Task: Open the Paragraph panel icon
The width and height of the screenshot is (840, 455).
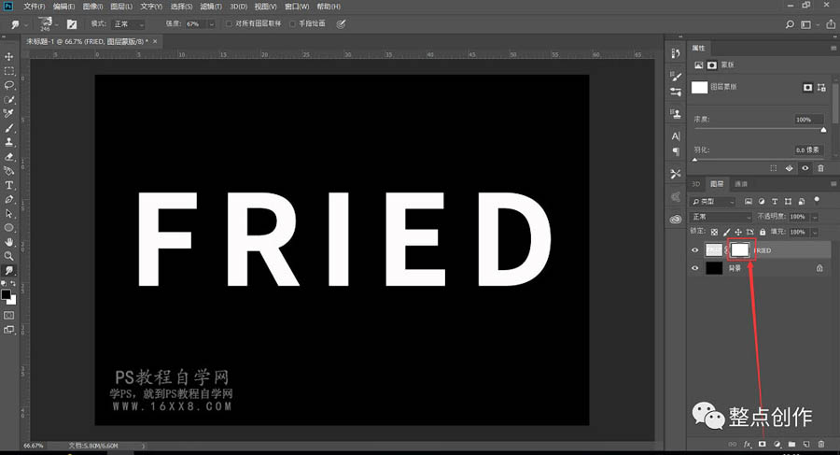Action: (676, 152)
